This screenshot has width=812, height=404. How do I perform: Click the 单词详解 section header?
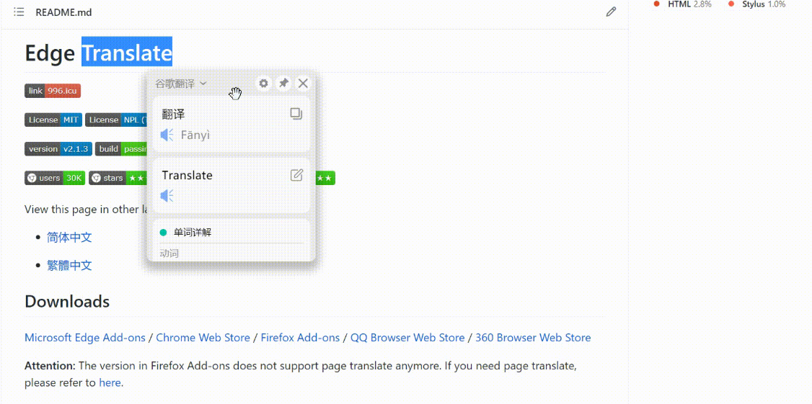(193, 233)
